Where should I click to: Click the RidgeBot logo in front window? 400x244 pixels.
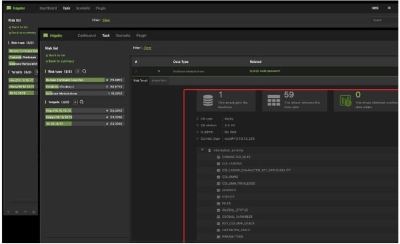(53, 36)
